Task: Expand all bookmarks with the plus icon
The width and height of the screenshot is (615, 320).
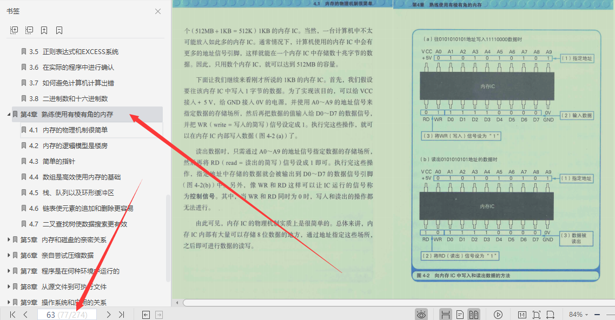Action: pos(14,30)
